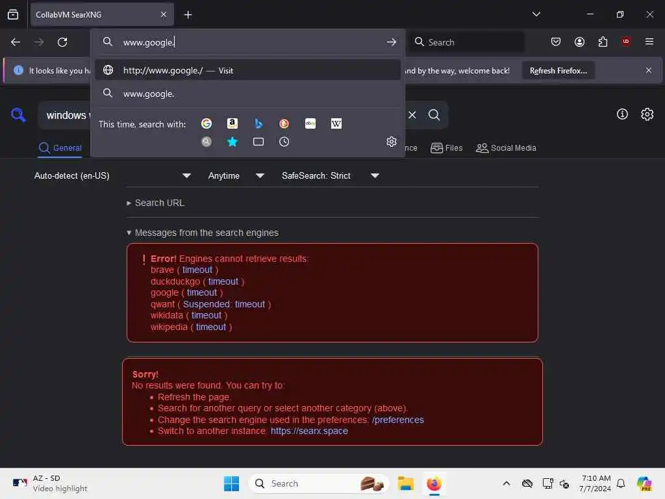Open the Firefox application menu
The height and width of the screenshot is (499, 665).
(649, 42)
